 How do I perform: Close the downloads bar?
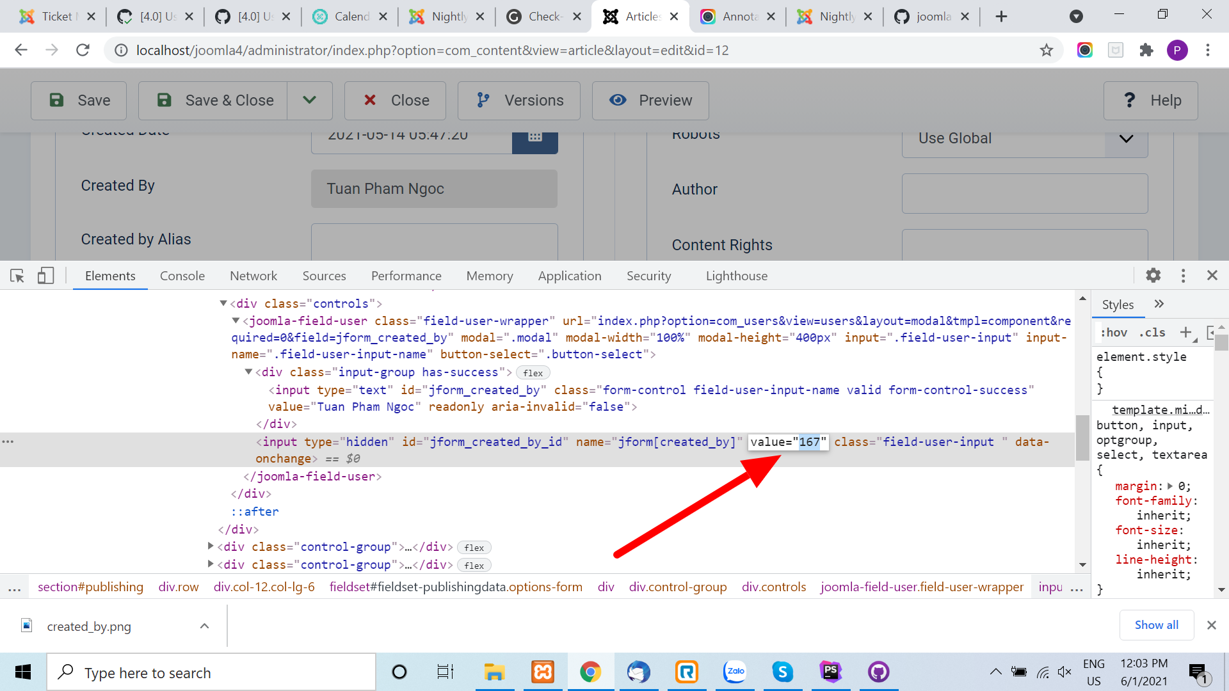(1211, 625)
